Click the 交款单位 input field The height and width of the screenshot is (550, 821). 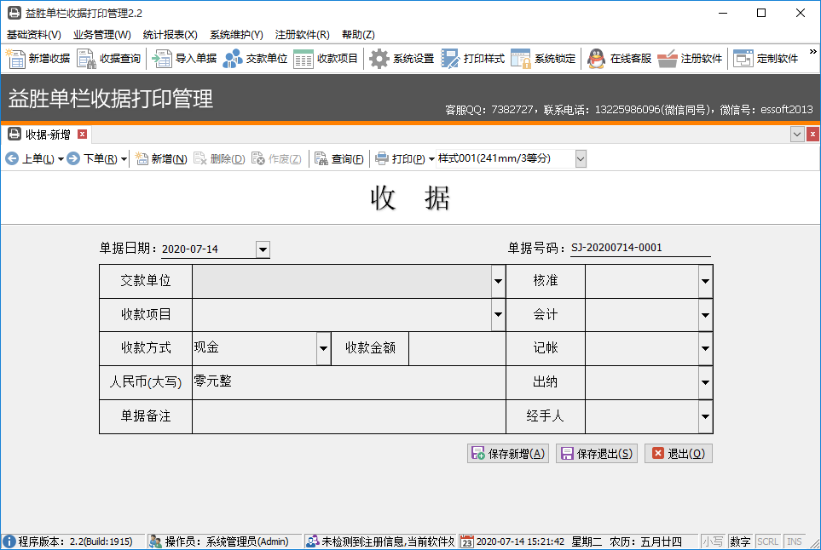point(342,281)
